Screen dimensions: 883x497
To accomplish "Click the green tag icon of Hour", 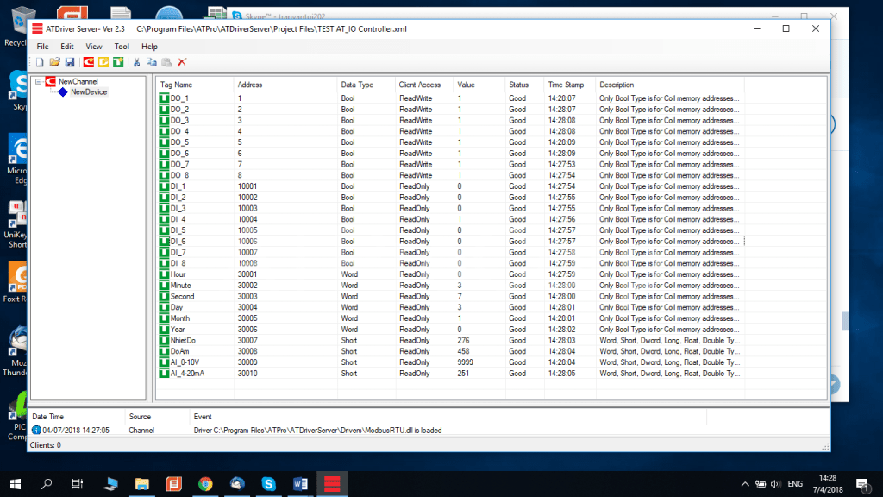I will [x=164, y=274].
